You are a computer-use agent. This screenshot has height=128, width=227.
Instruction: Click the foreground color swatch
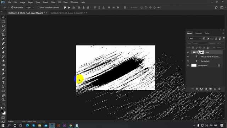click(x=2, y=111)
